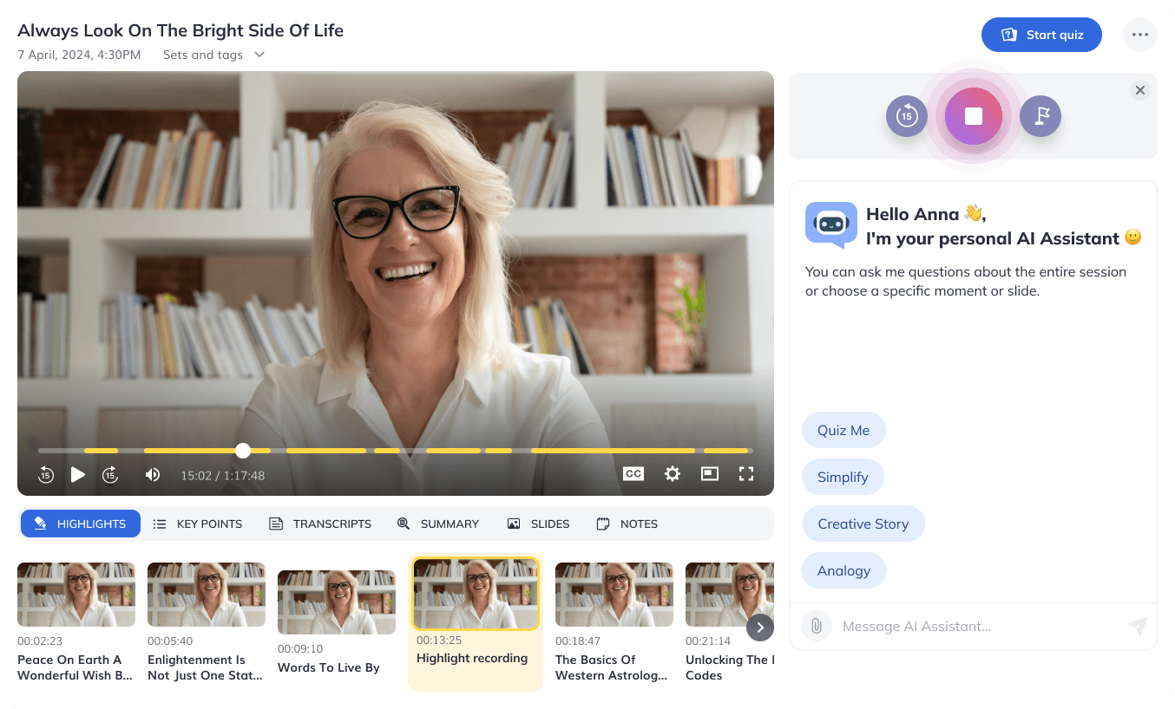Flag this moment in recorder panel
Viewport: 1175px width, 709px height.
pyautogui.click(x=1040, y=116)
